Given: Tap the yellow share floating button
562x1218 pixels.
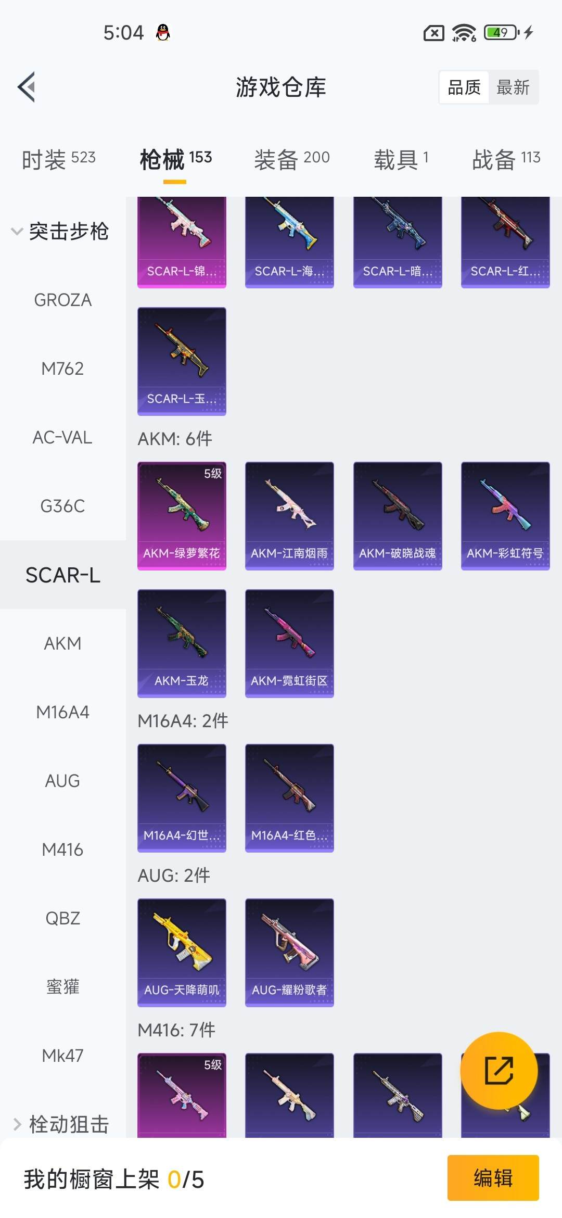Looking at the screenshot, I should (499, 1070).
